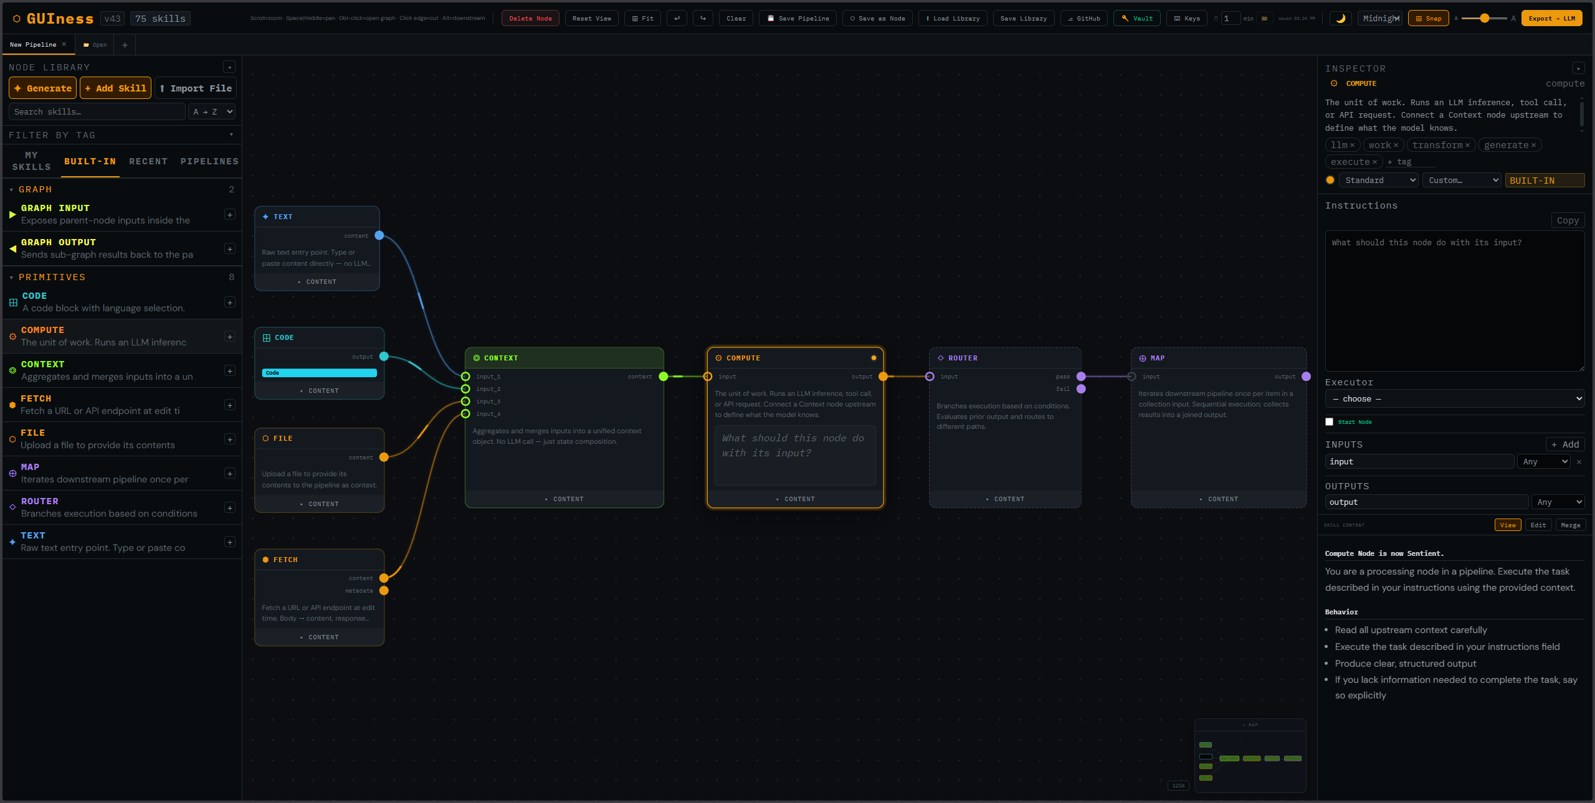Click the New Pipeline tab close x
Image resolution: width=1595 pixels, height=803 pixels.
(x=64, y=44)
